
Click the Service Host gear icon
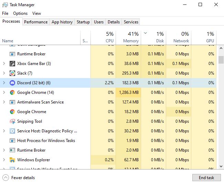12,131
